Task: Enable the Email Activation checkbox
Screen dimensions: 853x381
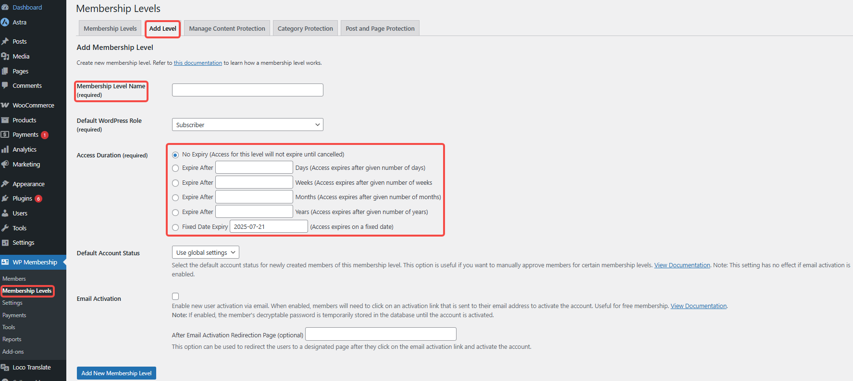Action: 175,297
